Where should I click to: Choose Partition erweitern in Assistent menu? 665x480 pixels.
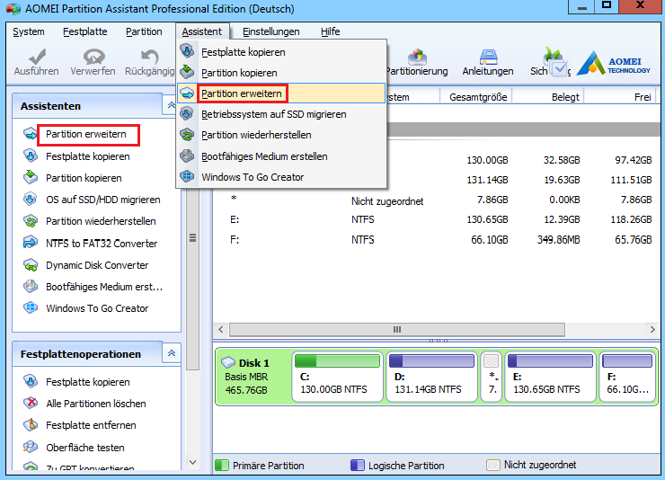pyautogui.click(x=280, y=93)
